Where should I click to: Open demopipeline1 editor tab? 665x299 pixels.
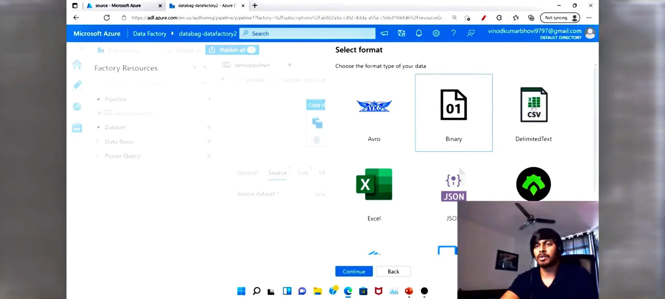[x=252, y=65]
